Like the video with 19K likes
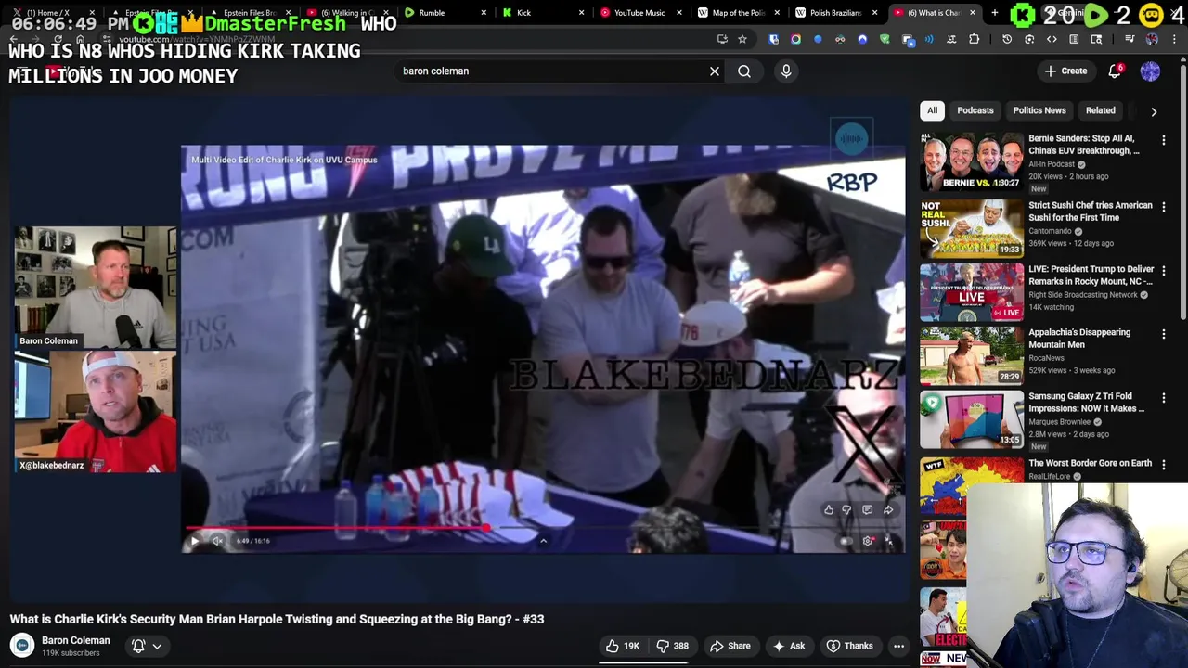This screenshot has height=668, width=1188. click(622, 646)
